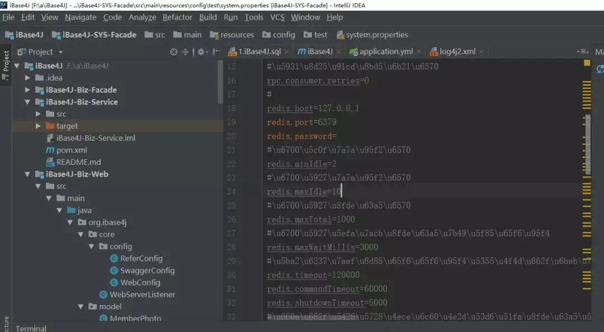
Task: Open the Edit menu
Action: coord(28,17)
